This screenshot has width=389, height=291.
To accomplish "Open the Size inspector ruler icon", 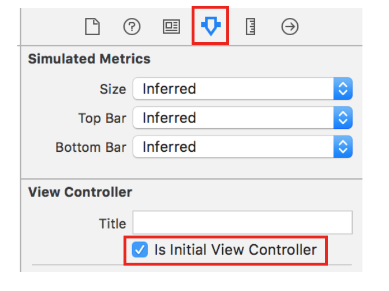I will coord(250,27).
